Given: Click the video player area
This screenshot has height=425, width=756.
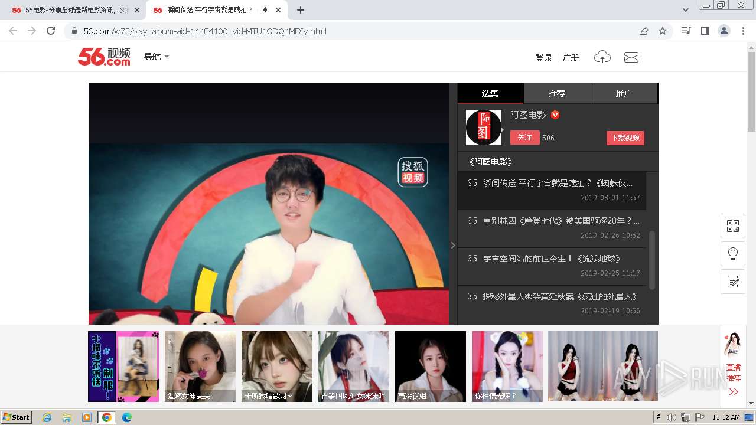Looking at the screenshot, I should (269, 204).
